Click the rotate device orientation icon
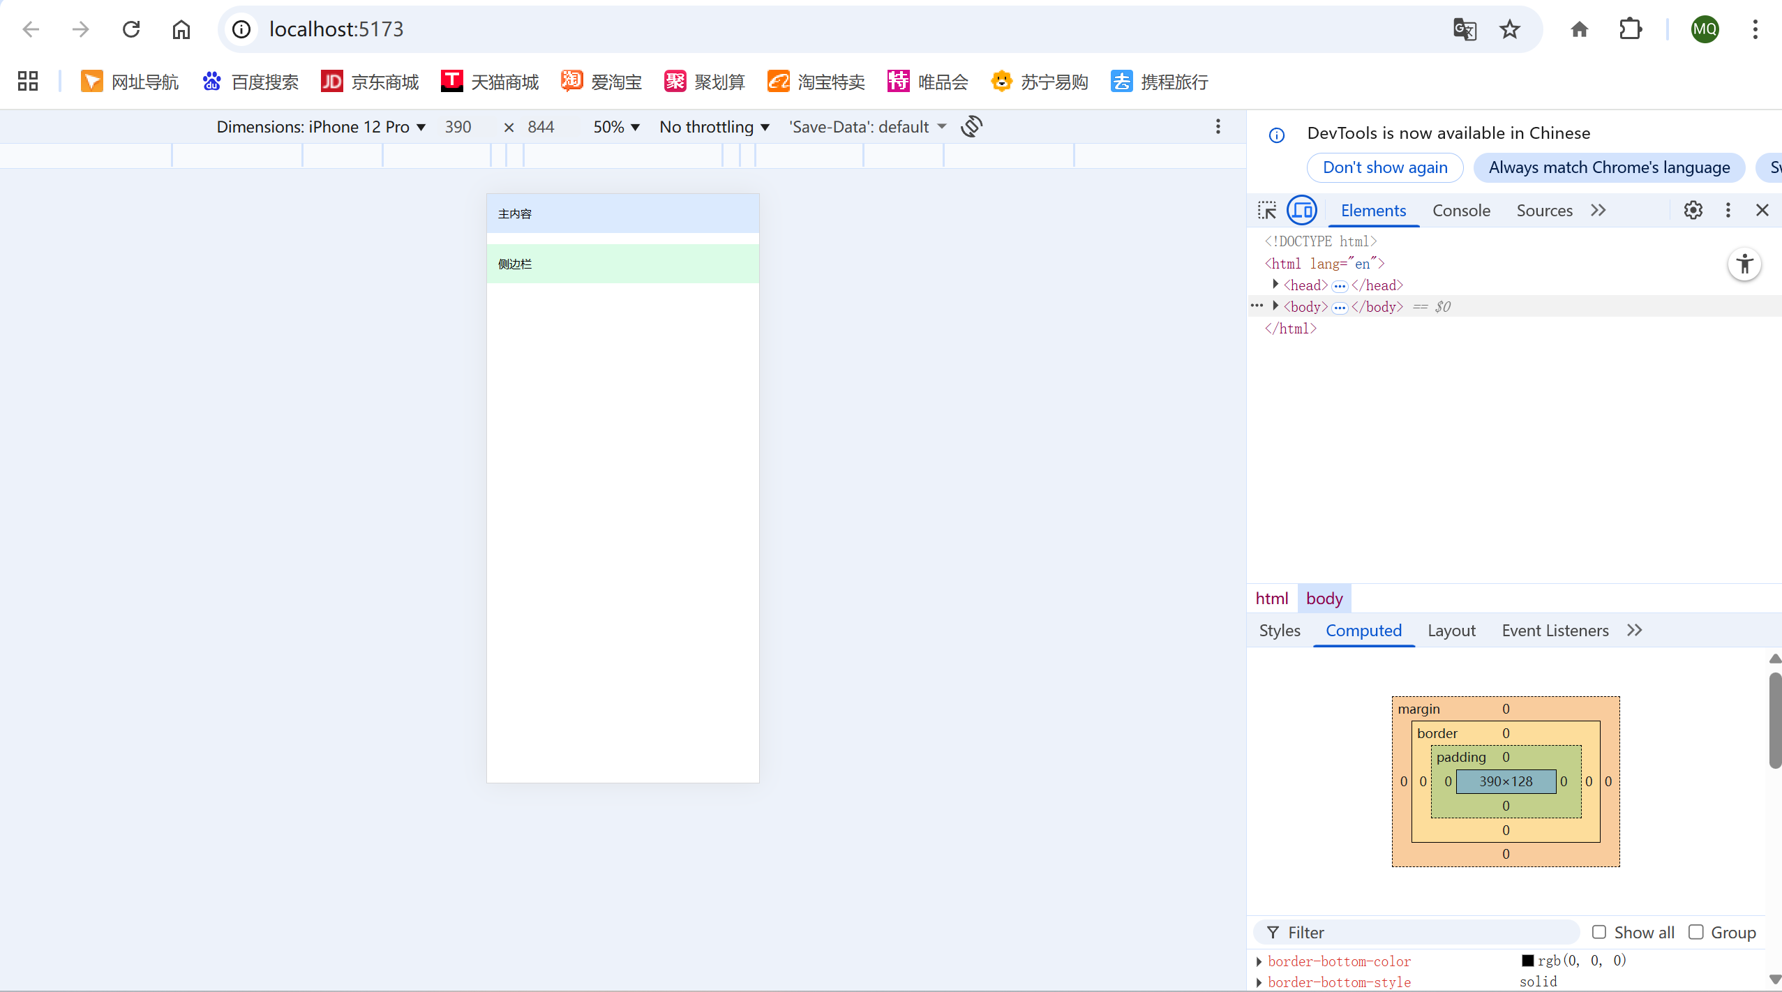 point(971,126)
